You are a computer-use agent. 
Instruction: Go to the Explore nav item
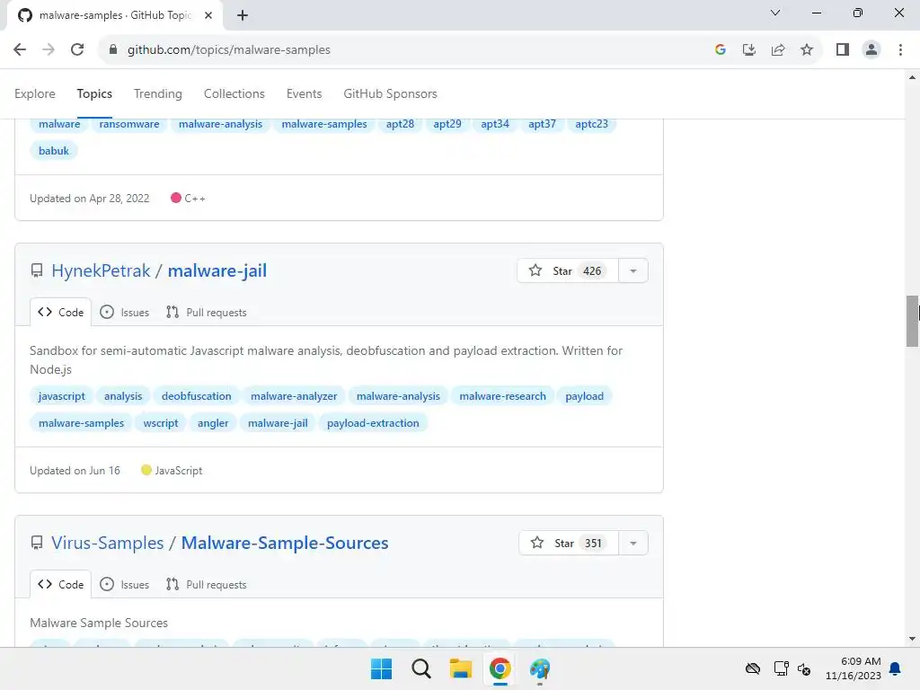pos(35,93)
